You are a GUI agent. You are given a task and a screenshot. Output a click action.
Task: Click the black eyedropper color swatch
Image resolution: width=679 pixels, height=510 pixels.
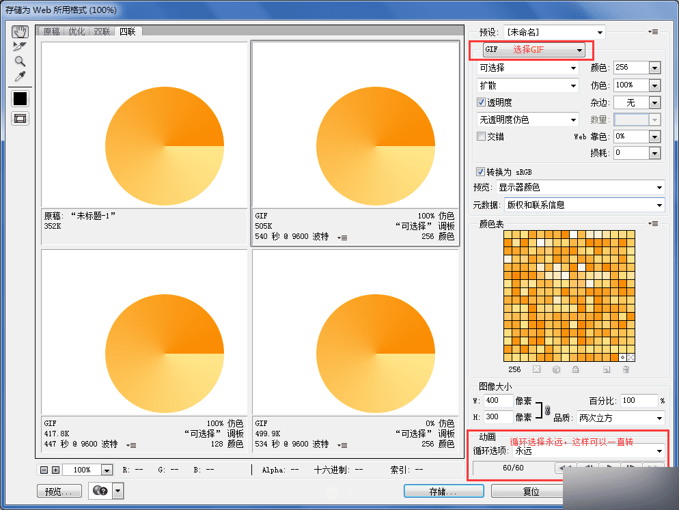pyautogui.click(x=20, y=98)
